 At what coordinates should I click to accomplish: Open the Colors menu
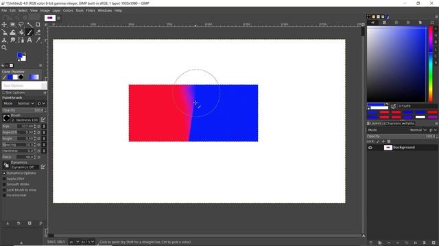(68, 10)
